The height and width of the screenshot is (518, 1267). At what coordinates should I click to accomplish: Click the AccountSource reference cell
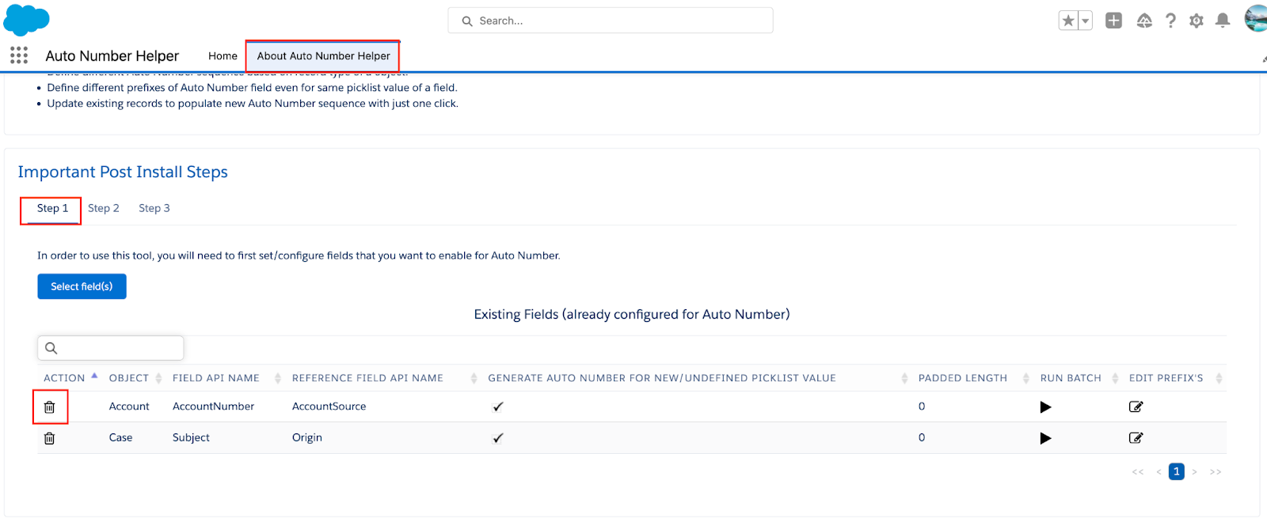tap(329, 406)
